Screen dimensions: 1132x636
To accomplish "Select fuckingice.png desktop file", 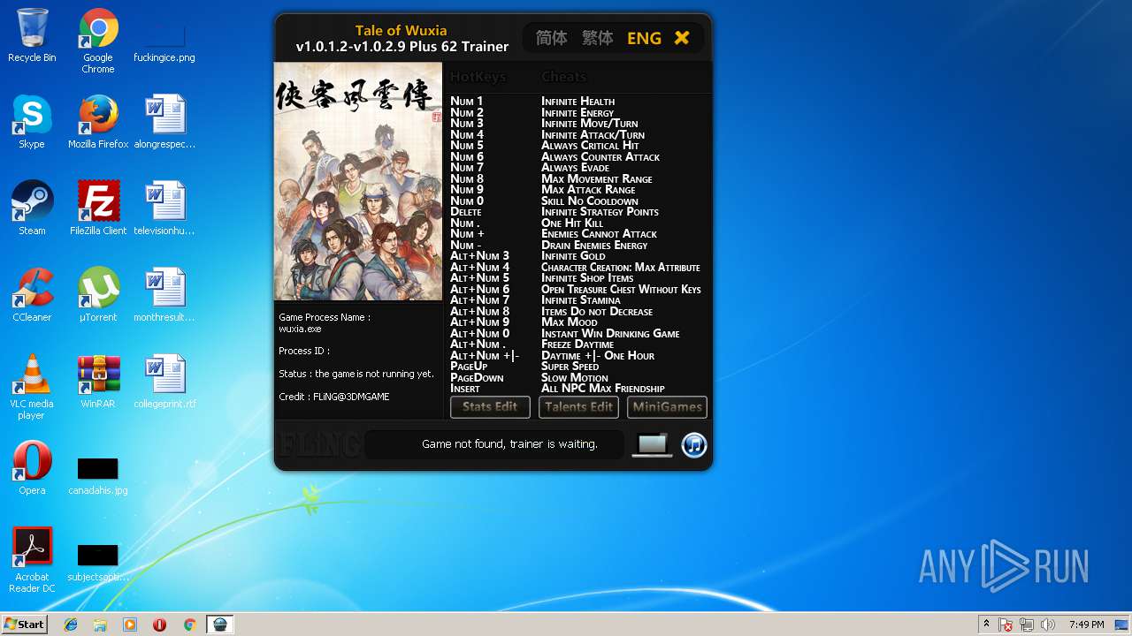I will (164, 41).
